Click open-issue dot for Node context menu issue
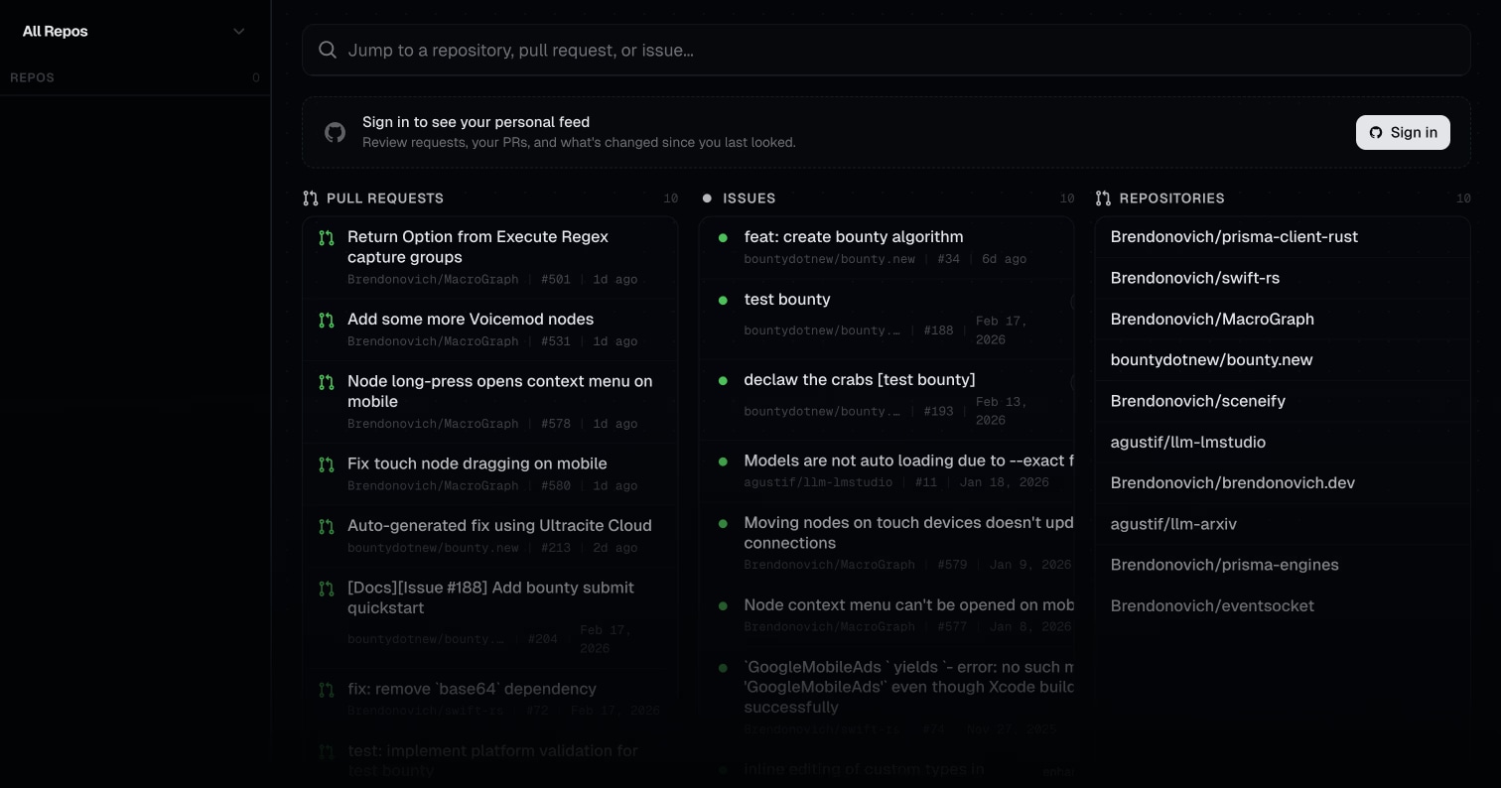This screenshot has height=788, width=1501. pos(723,605)
